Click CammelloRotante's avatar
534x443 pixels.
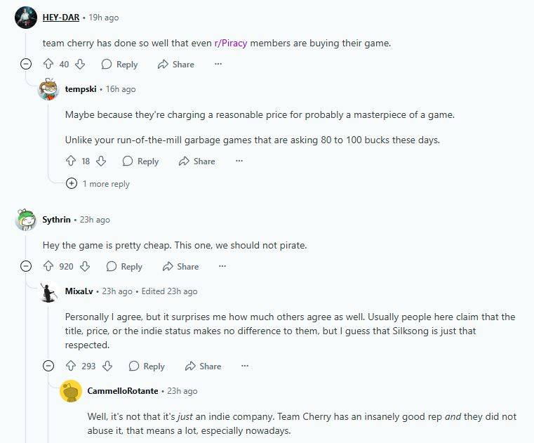(x=71, y=391)
